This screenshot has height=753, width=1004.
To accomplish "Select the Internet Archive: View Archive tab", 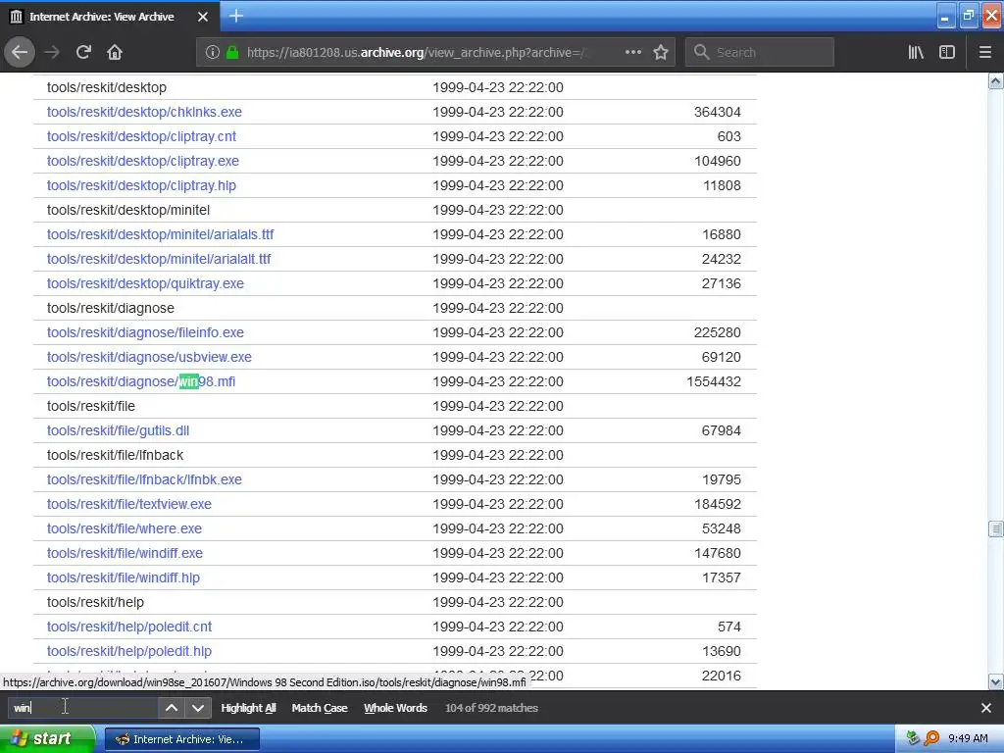I will tap(110, 17).
